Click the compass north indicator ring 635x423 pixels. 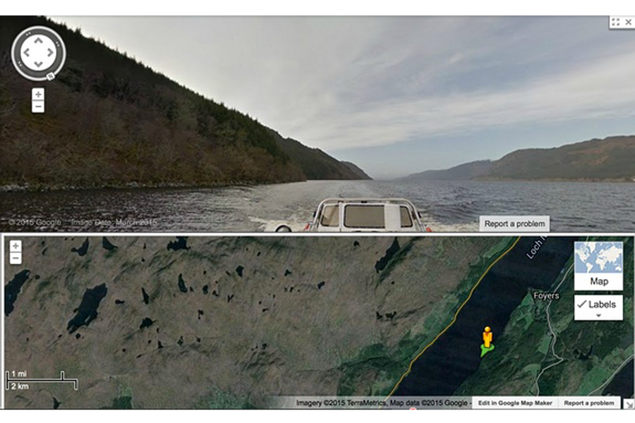(50, 75)
